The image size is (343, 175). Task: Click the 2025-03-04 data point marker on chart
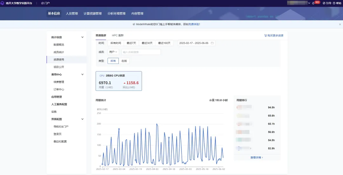119,129
